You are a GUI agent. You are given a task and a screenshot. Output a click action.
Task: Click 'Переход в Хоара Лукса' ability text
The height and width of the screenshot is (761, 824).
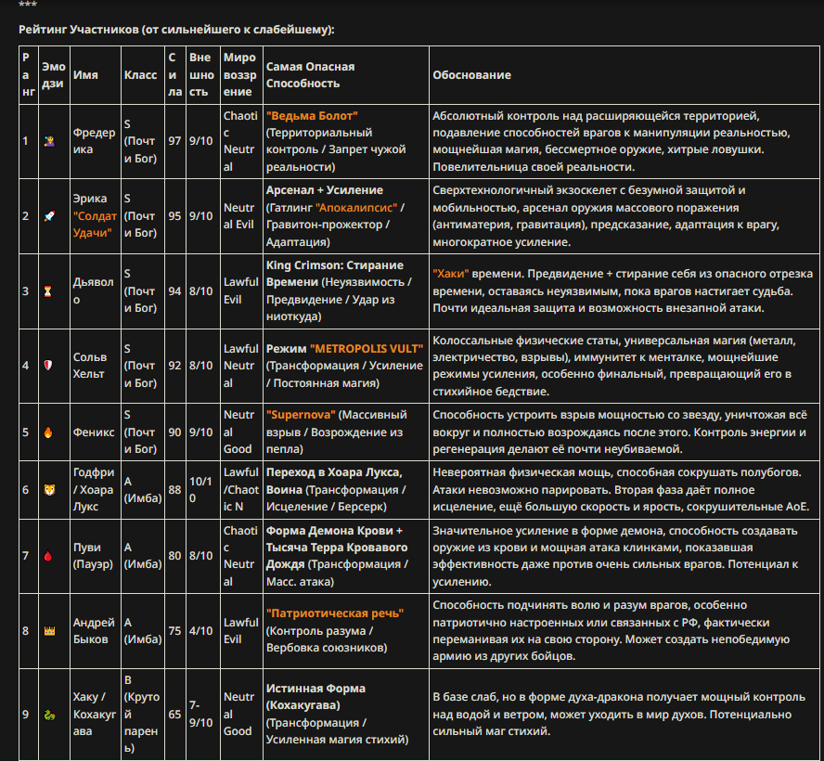pyautogui.click(x=334, y=472)
